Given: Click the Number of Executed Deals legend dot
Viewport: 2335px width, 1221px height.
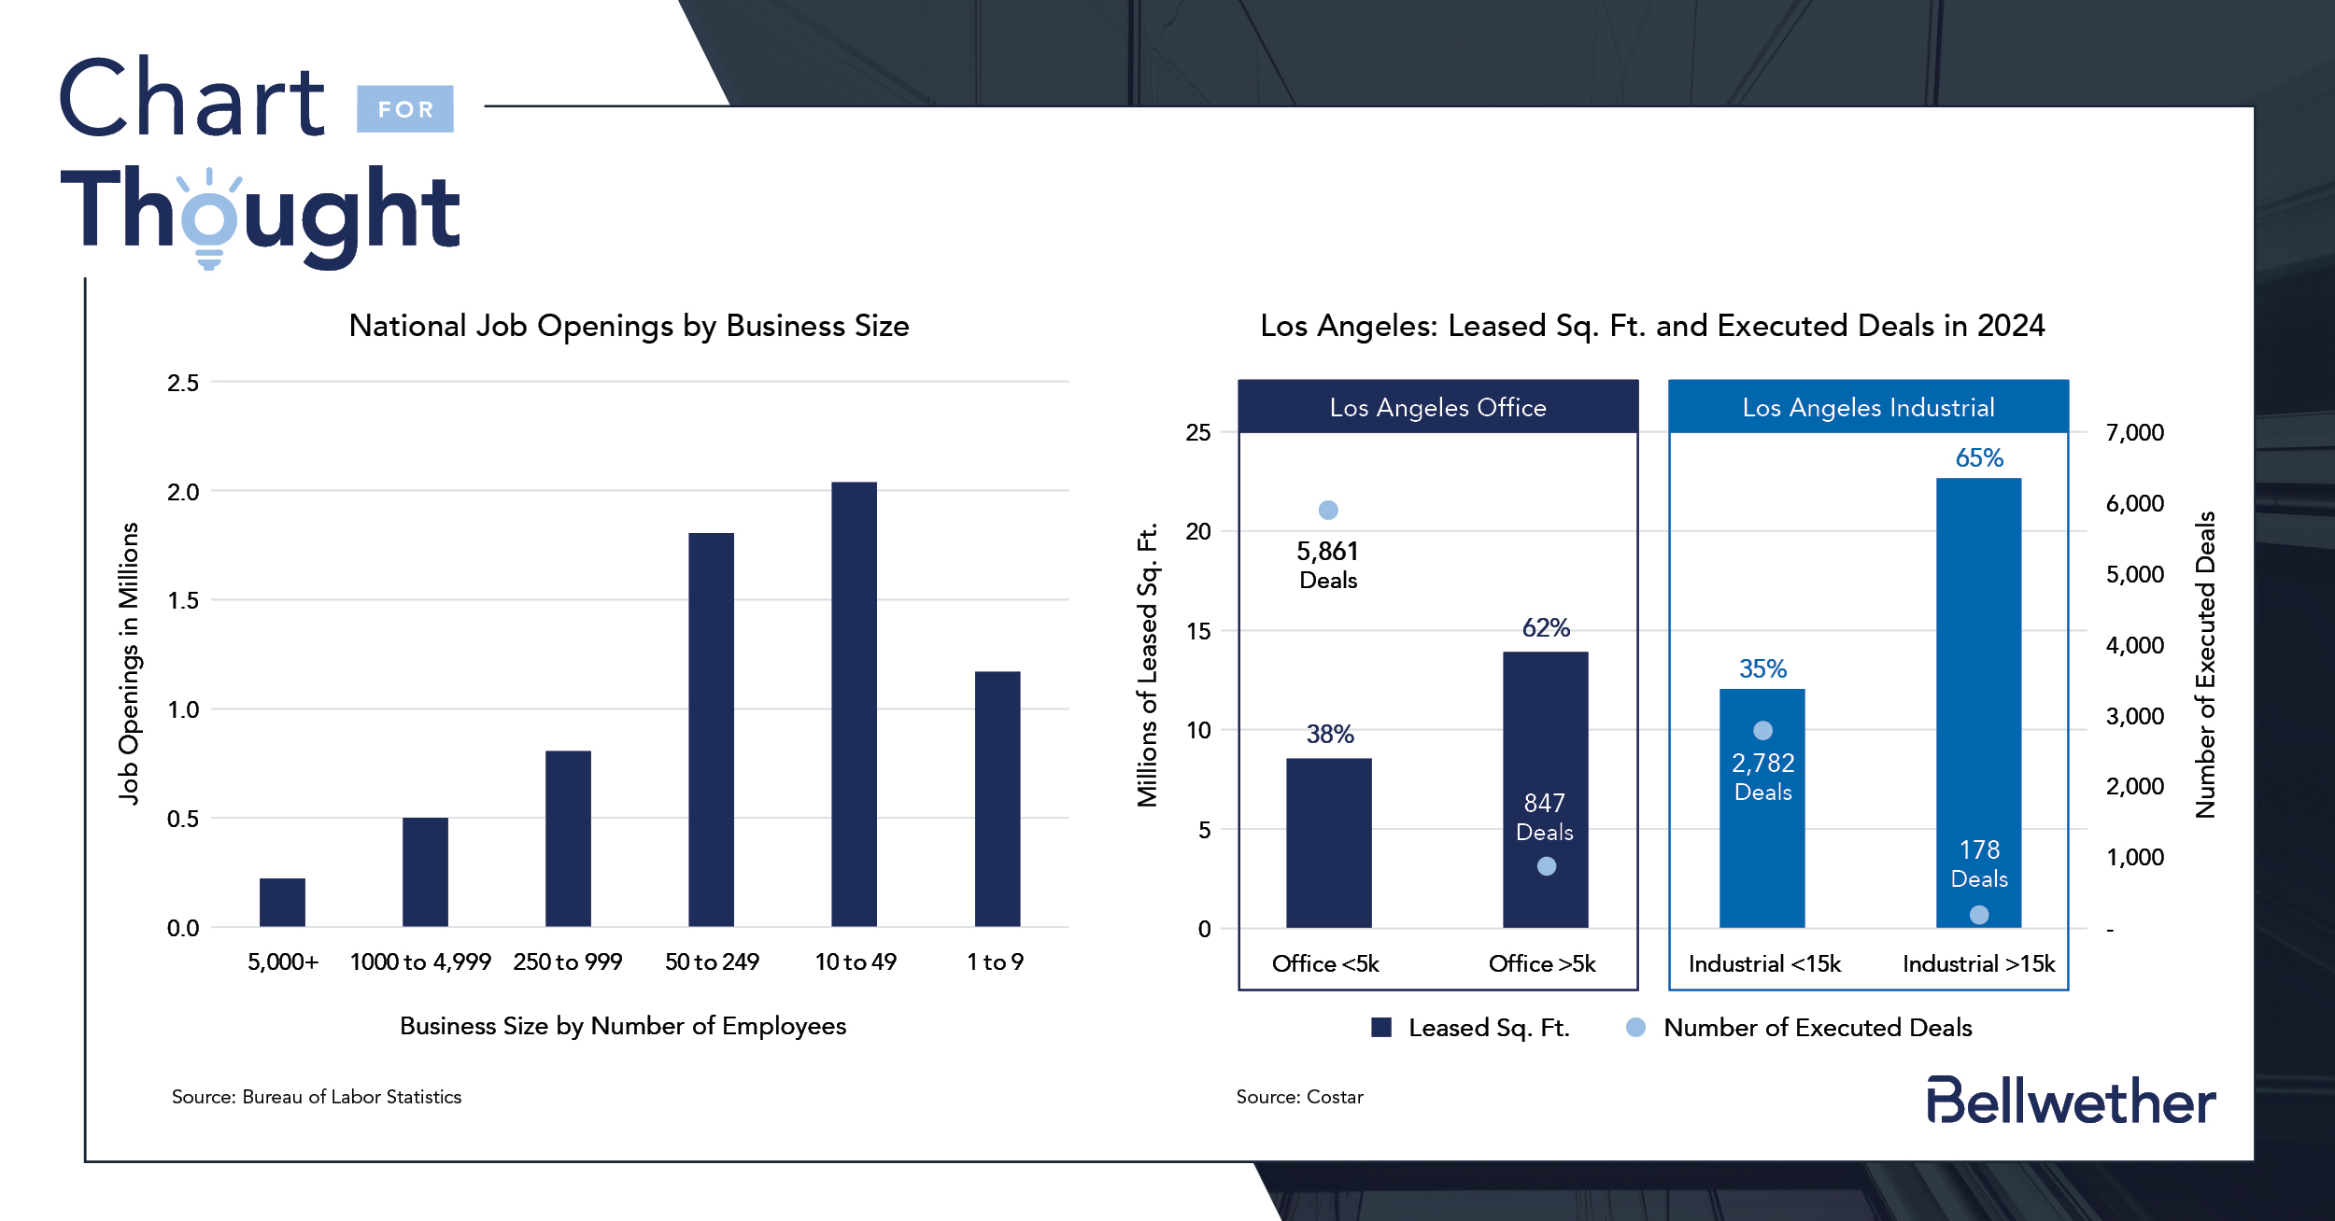Looking at the screenshot, I should point(1635,1027).
